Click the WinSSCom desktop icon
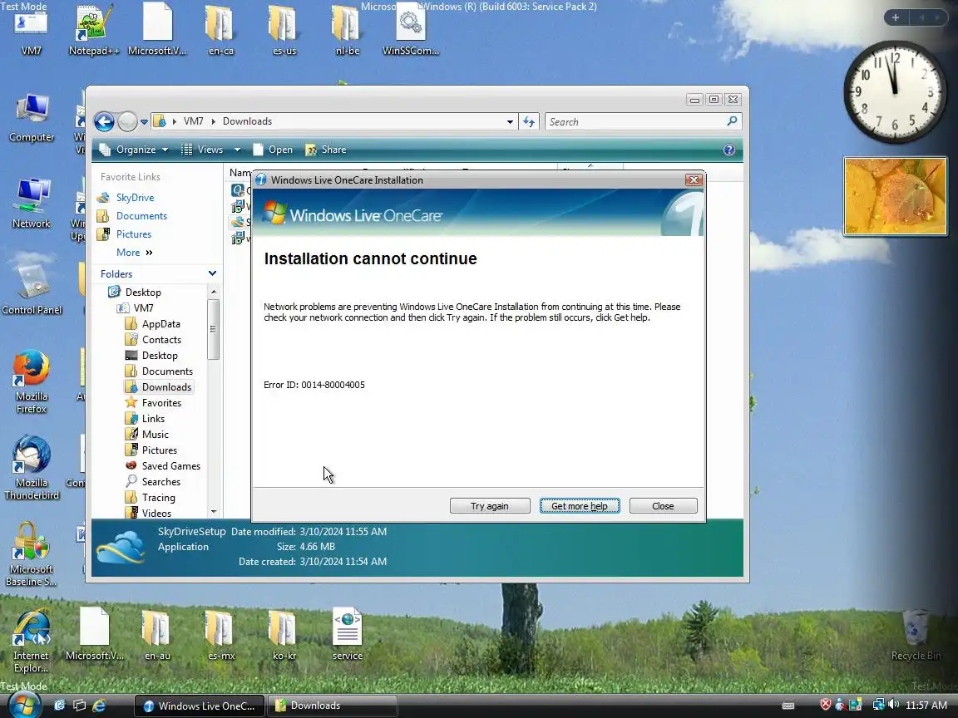Image resolution: width=958 pixels, height=718 pixels. [411, 31]
